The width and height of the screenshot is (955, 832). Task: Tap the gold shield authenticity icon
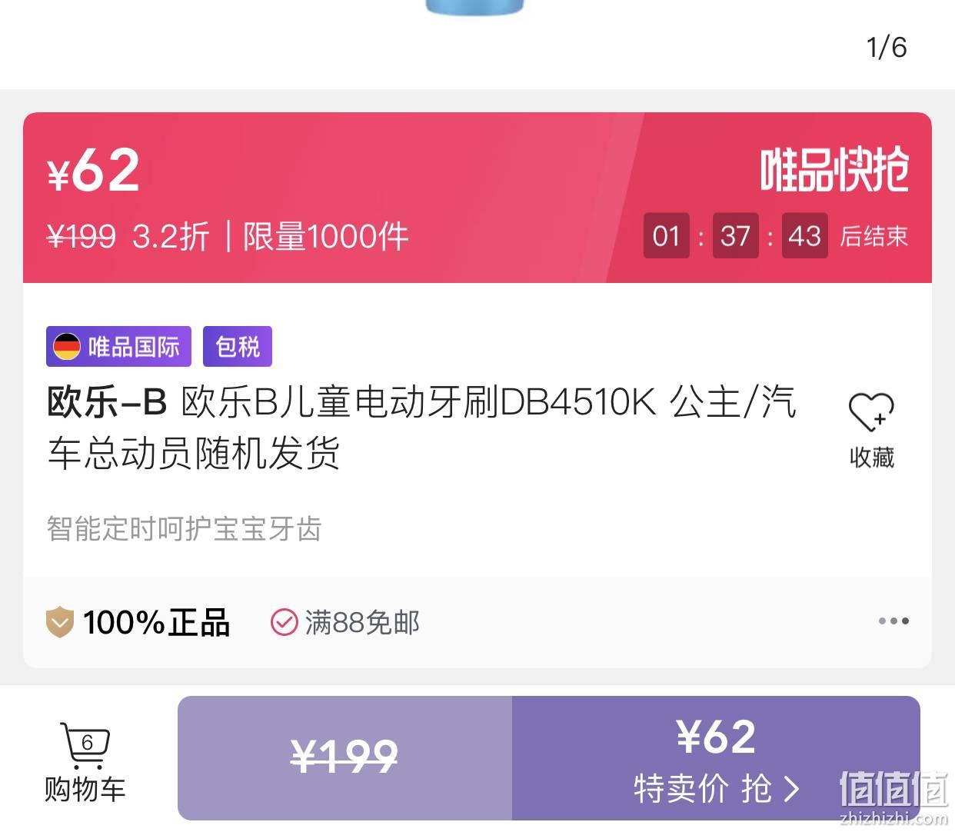59,622
